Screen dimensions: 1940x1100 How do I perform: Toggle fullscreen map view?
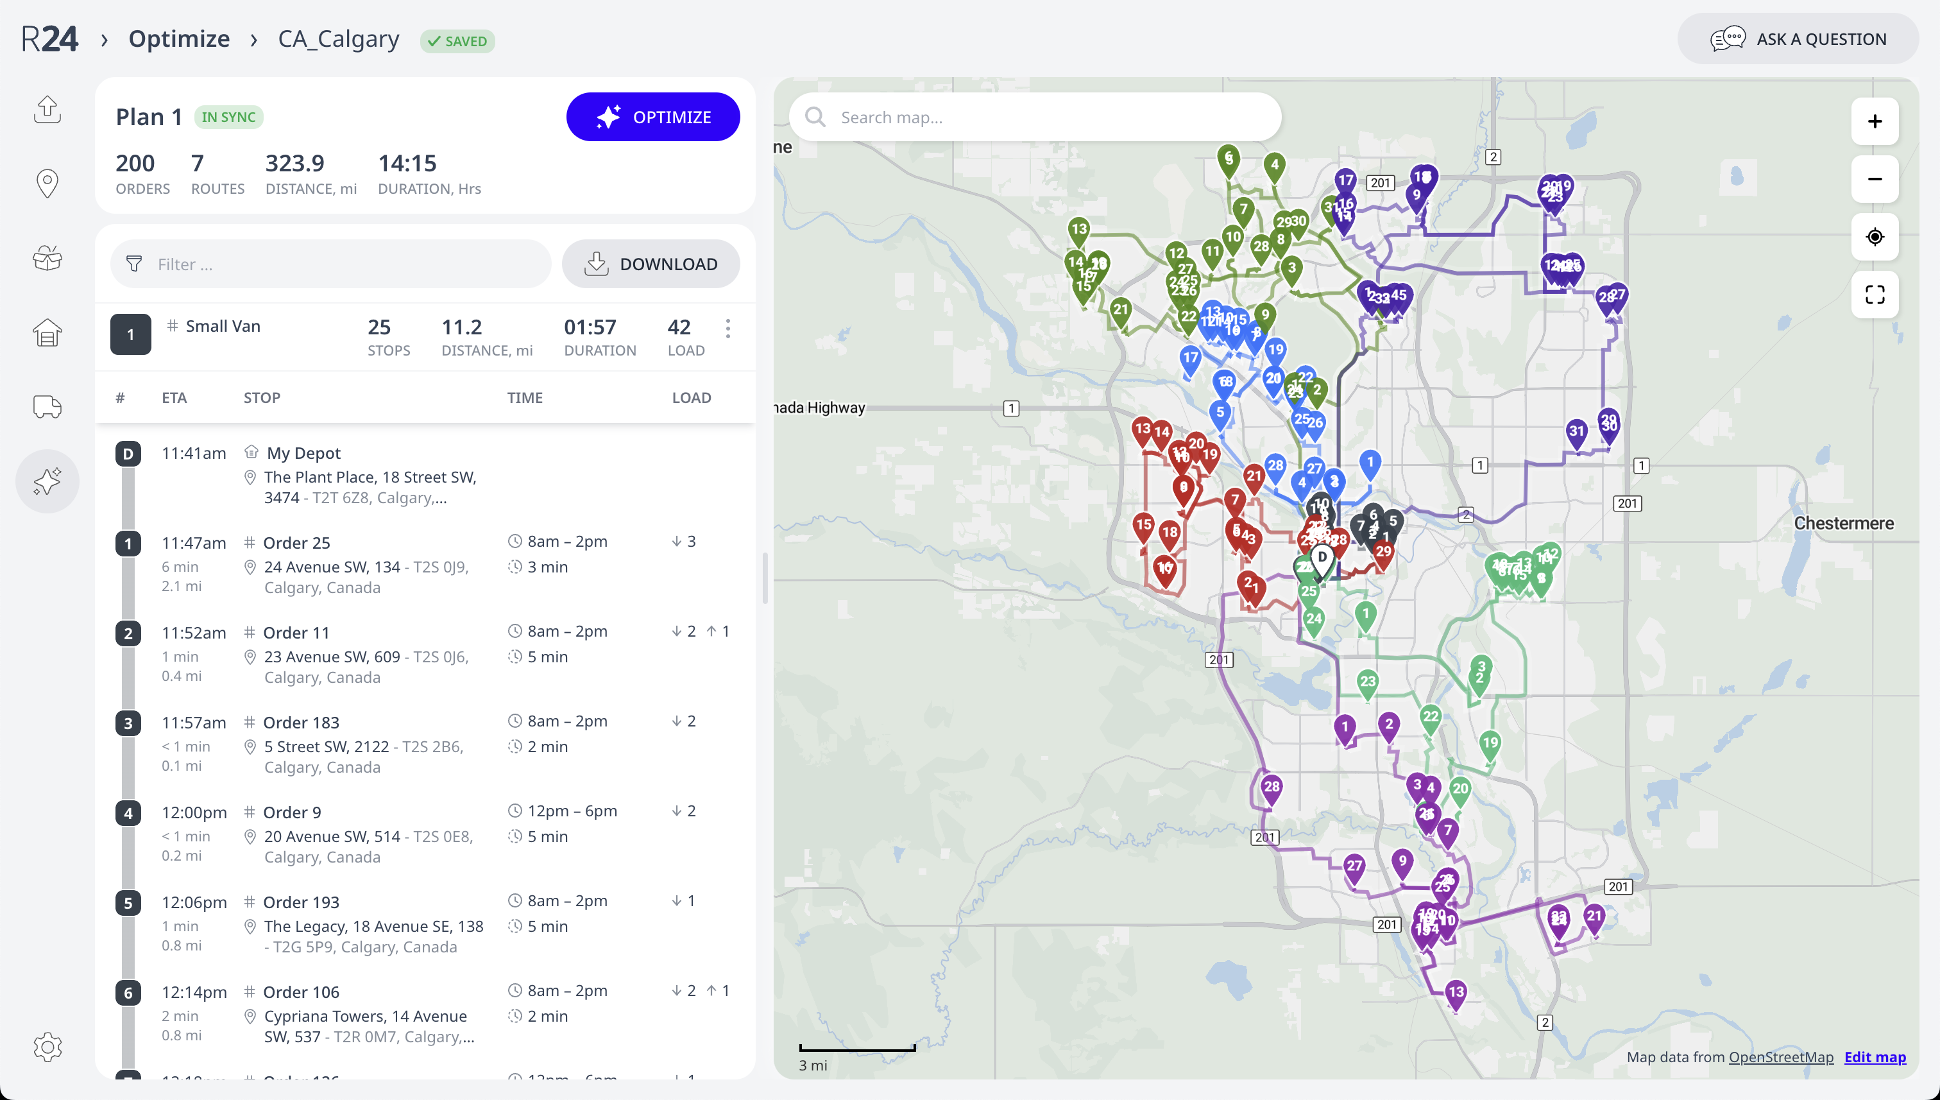[x=1875, y=295]
